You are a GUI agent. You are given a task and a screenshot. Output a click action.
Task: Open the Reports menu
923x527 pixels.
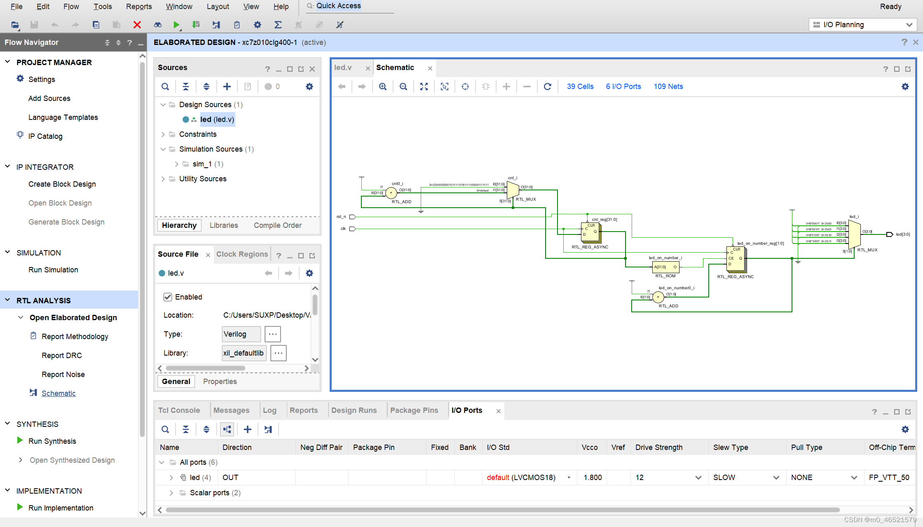click(x=139, y=7)
